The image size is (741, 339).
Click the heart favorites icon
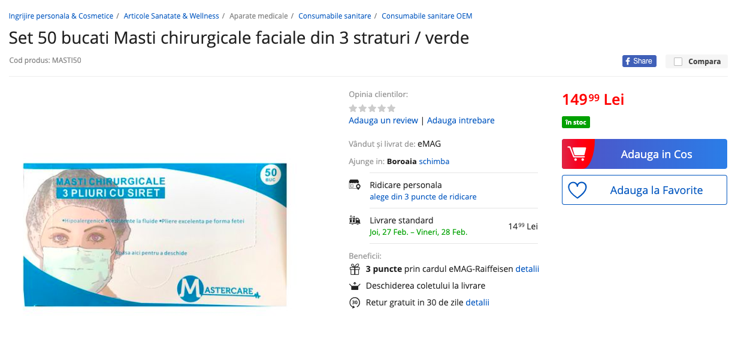[x=577, y=190]
